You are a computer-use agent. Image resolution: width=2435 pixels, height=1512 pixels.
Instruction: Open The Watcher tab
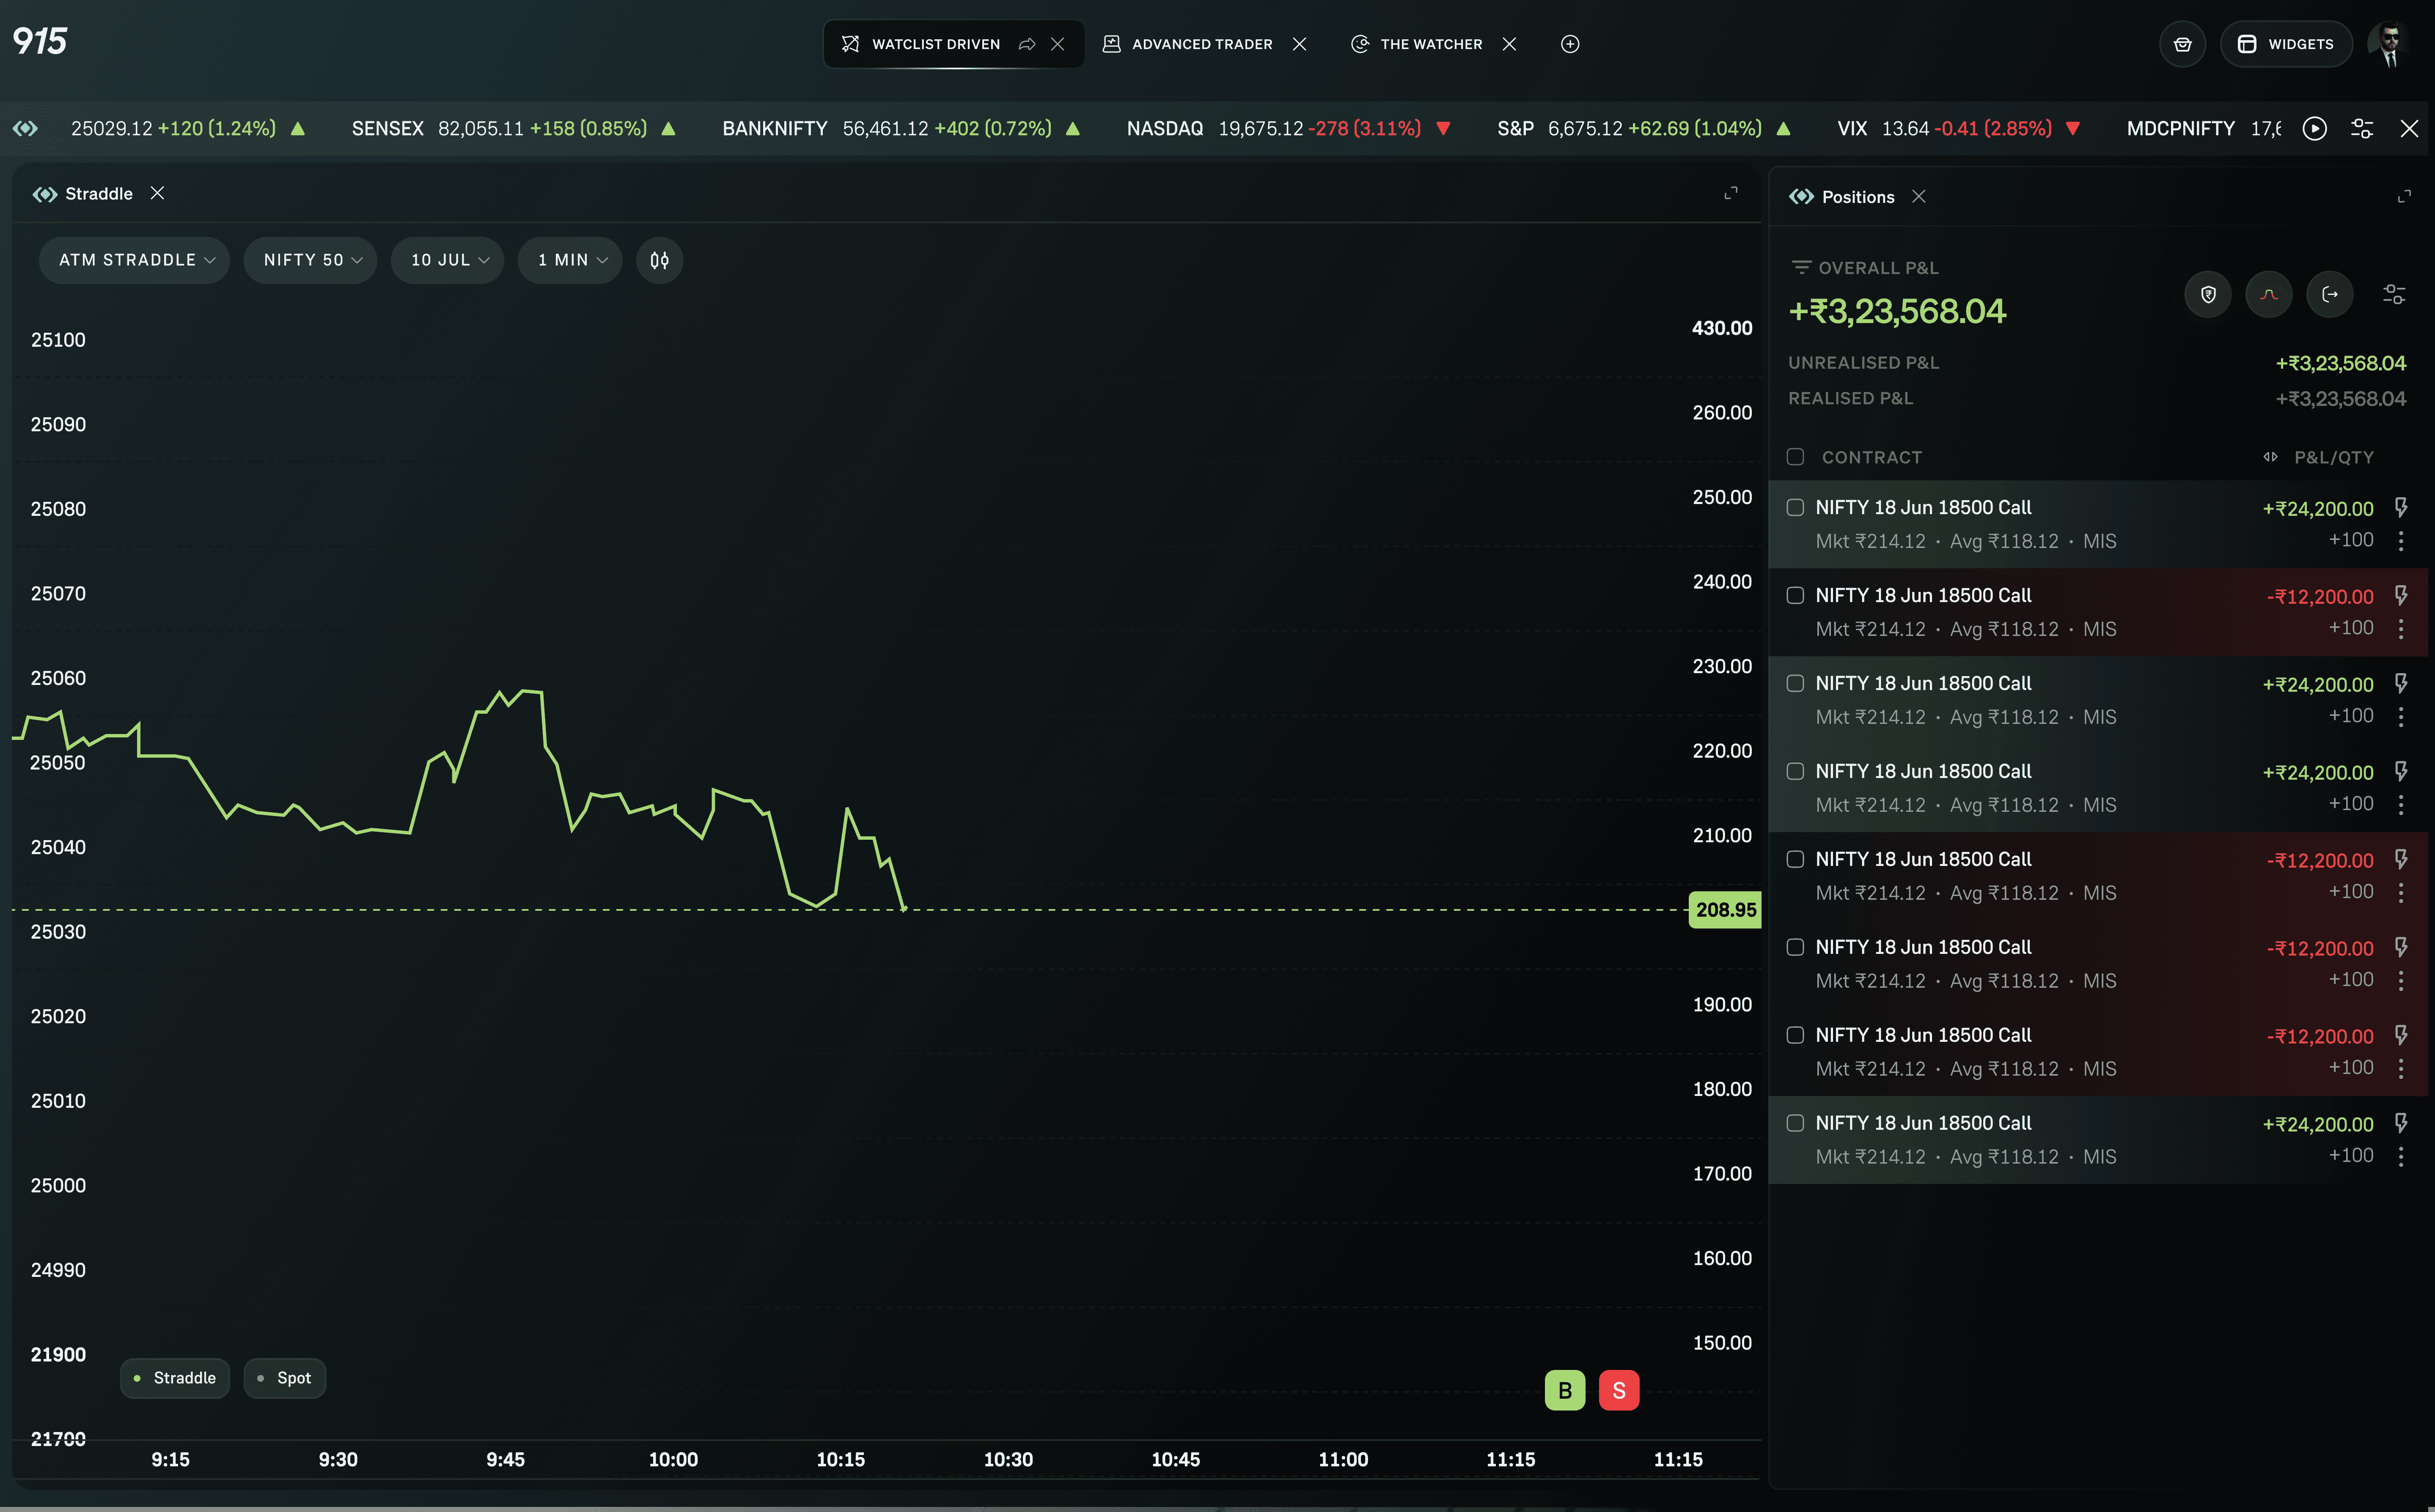[1431, 44]
